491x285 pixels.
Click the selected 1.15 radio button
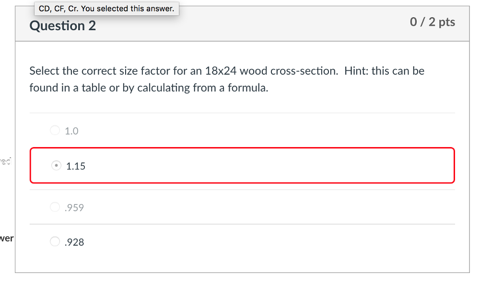pos(56,165)
